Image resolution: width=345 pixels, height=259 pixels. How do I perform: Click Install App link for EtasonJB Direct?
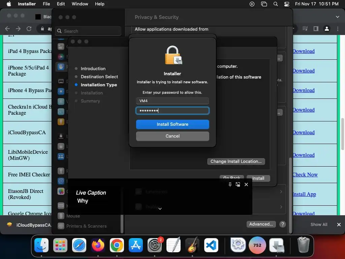coord(304,194)
